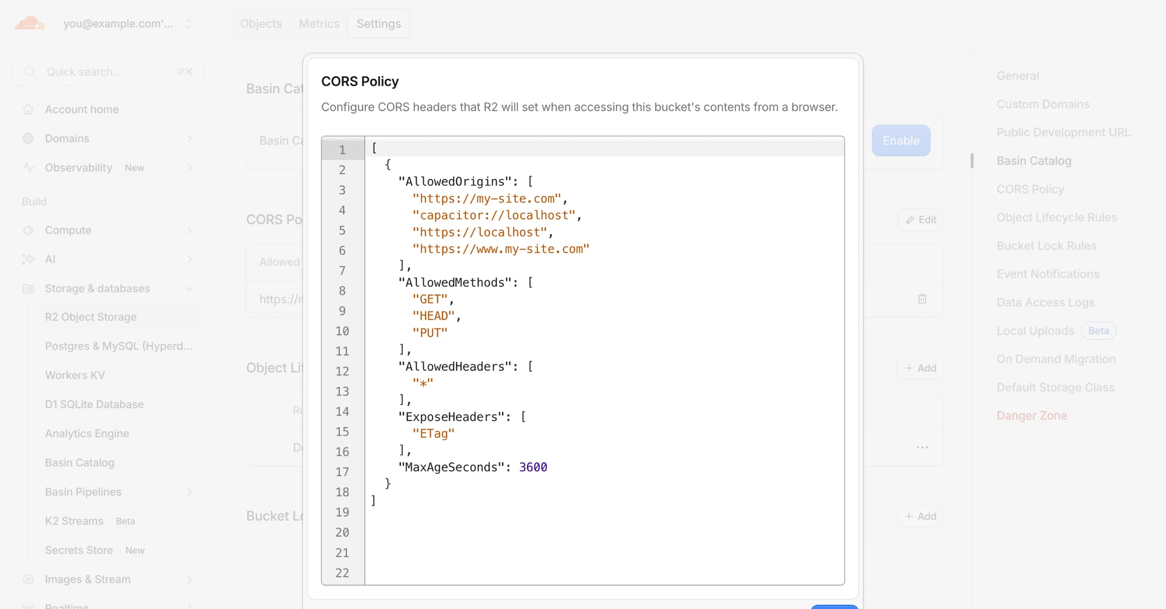Viewport: 1166px width, 609px height.
Task: Expand the AI section chevron
Action: click(189, 259)
